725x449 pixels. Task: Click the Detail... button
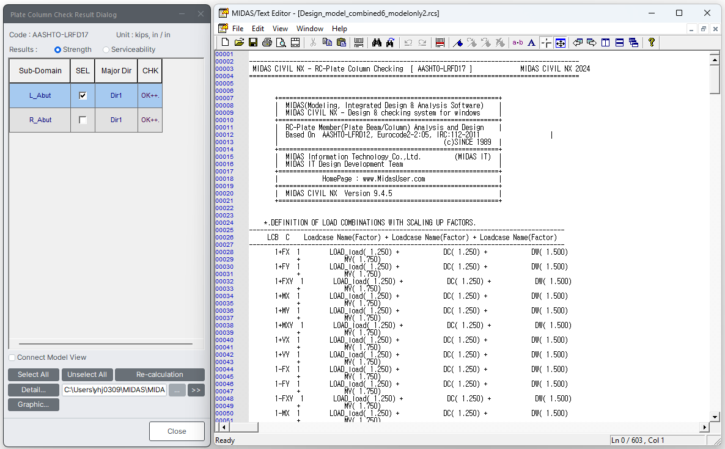coord(33,390)
